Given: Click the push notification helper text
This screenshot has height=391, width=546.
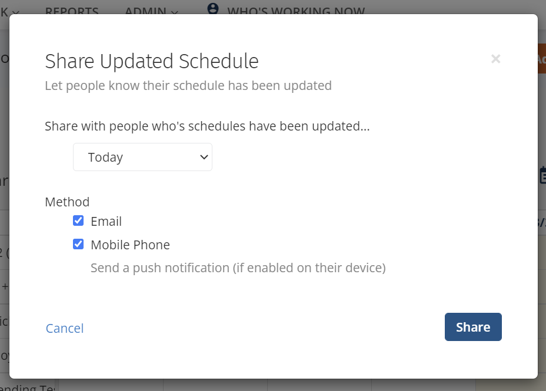Looking at the screenshot, I should pos(238,268).
